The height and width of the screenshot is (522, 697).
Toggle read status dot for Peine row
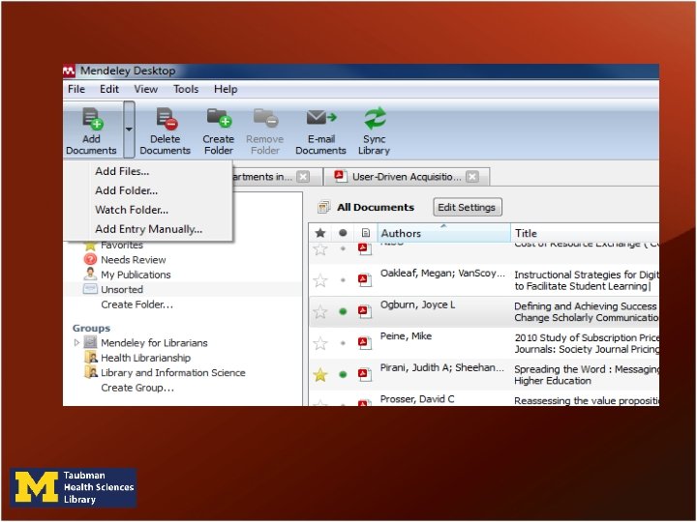pyautogui.click(x=343, y=343)
